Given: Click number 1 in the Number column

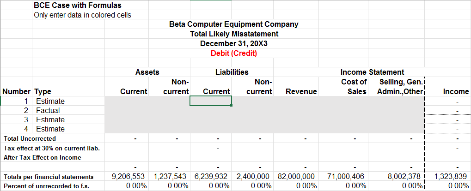Looking at the screenshot, I should [x=26, y=101].
